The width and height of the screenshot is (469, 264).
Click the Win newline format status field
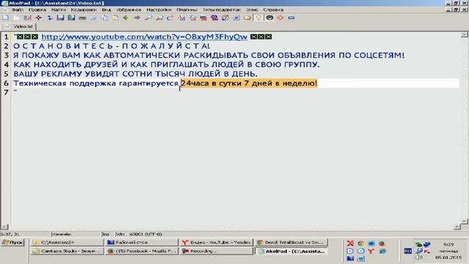(120, 235)
